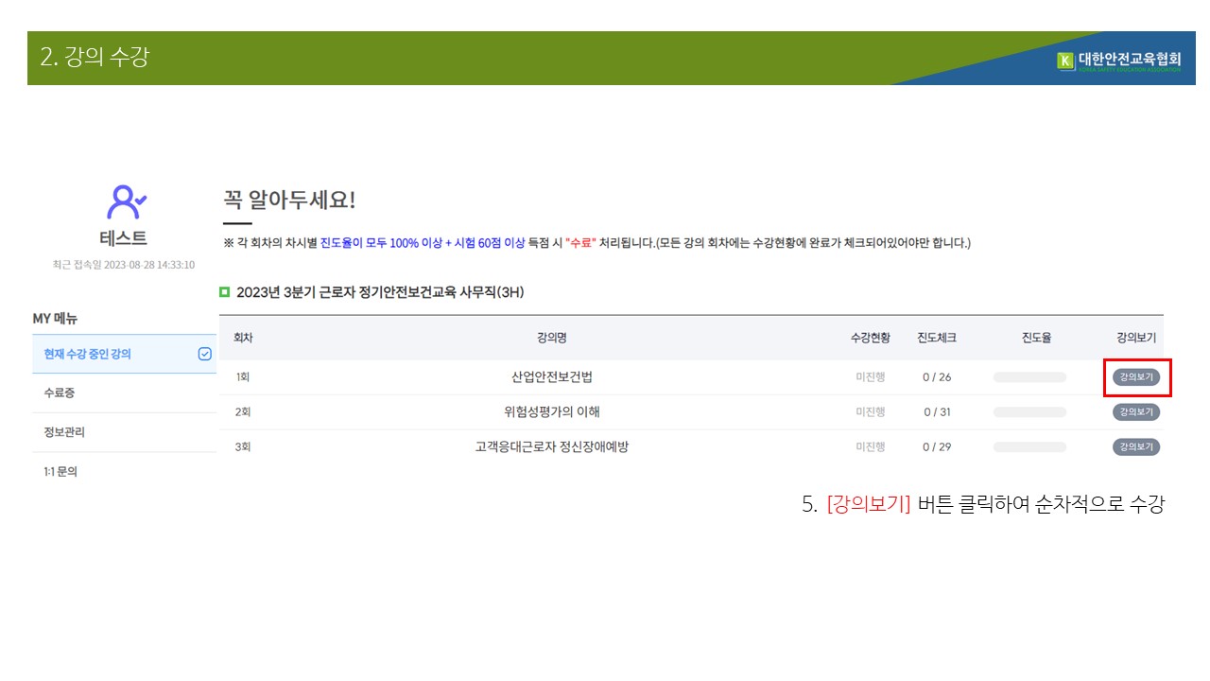Viewport: 1210px width, 681px height.
Task: Open the 1:1 문의 menu item
Action: 60,471
